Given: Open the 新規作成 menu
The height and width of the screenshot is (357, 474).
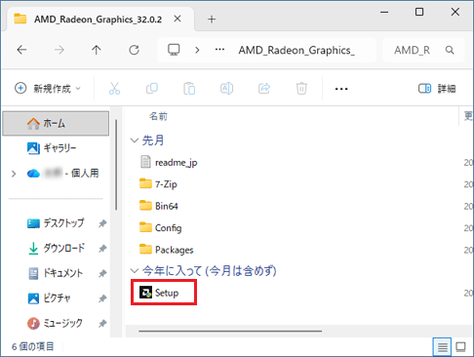Looking at the screenshot, I should click(x=48, y=89).
